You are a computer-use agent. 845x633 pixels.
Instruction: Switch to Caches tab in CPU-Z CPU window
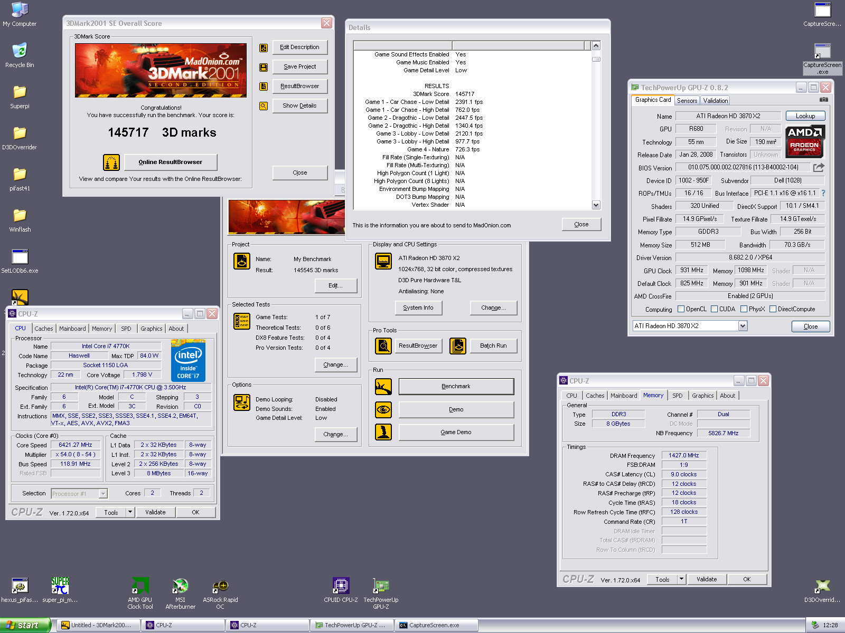click(x=44, y=329)
